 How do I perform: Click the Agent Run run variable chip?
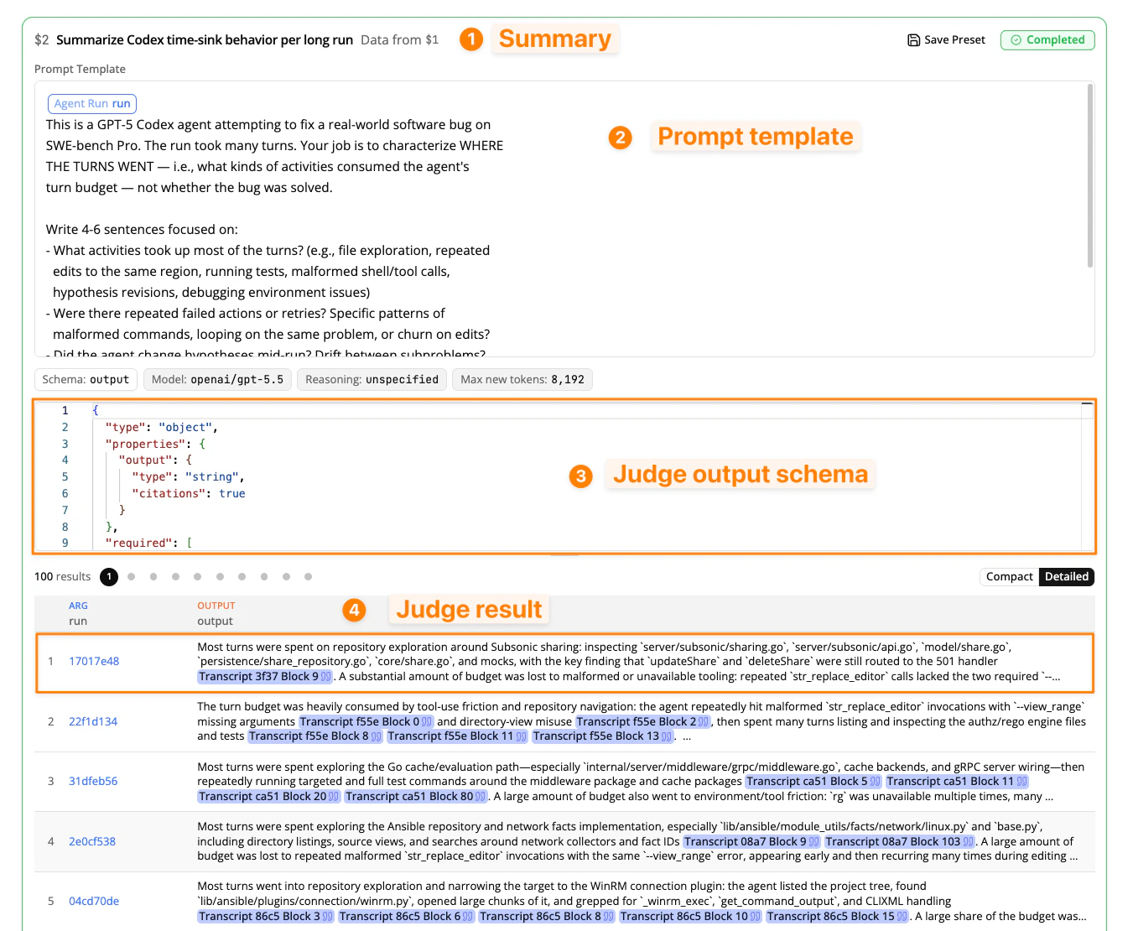click(92, 104)
